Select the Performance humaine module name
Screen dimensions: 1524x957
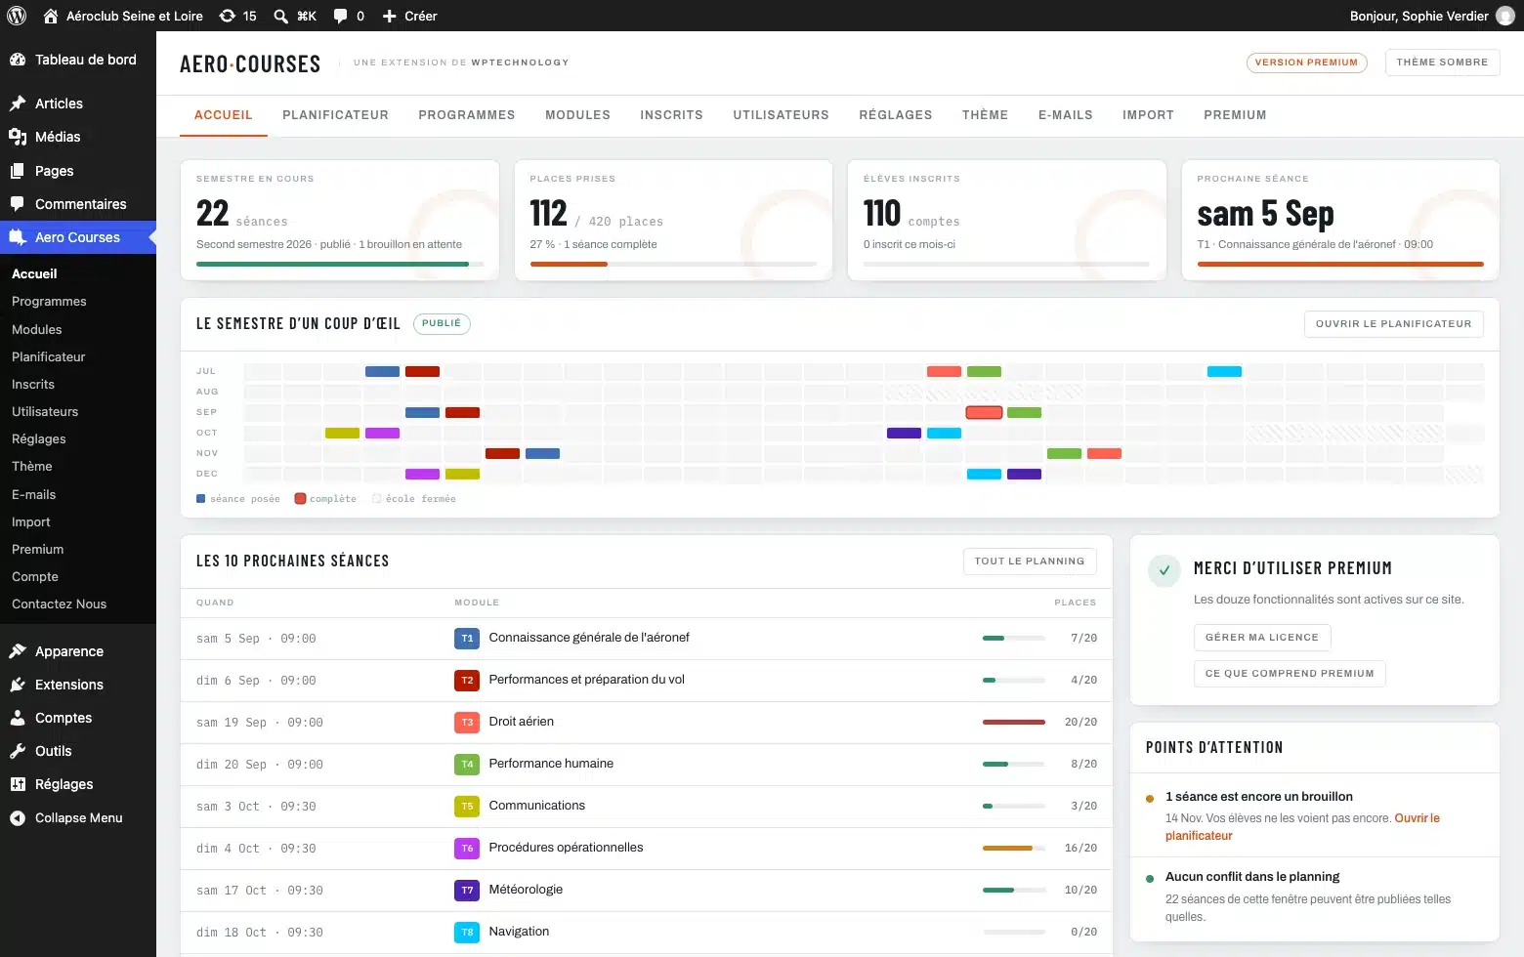(x=551, y=764)
